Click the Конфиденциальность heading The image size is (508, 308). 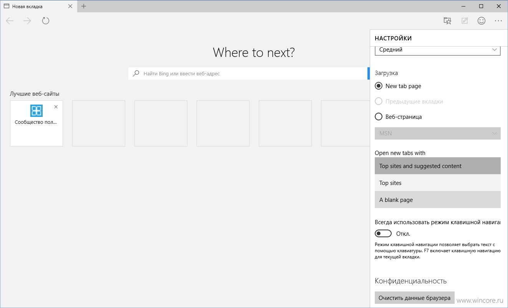click(x=410, y=281)
